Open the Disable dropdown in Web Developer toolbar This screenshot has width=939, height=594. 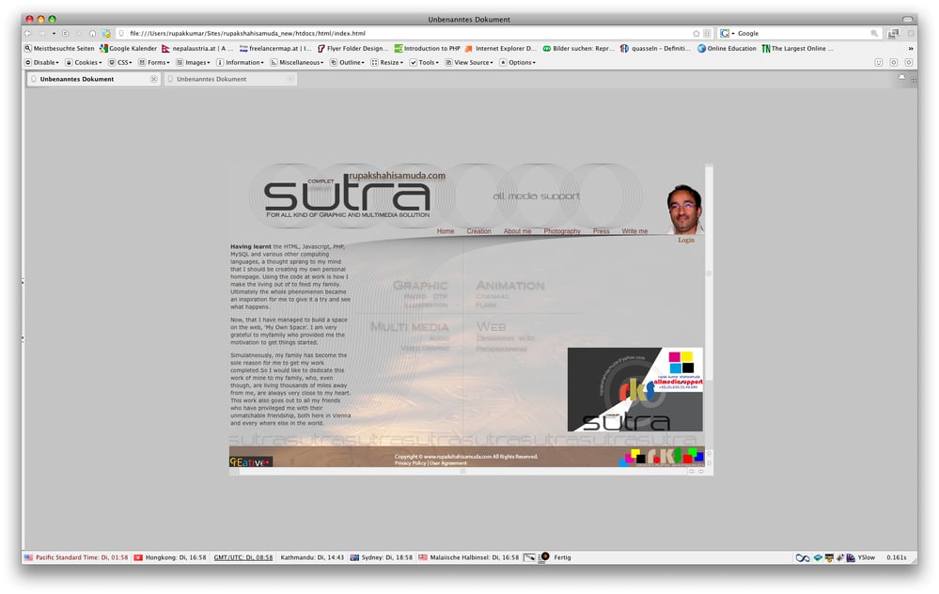click(42, 62)
